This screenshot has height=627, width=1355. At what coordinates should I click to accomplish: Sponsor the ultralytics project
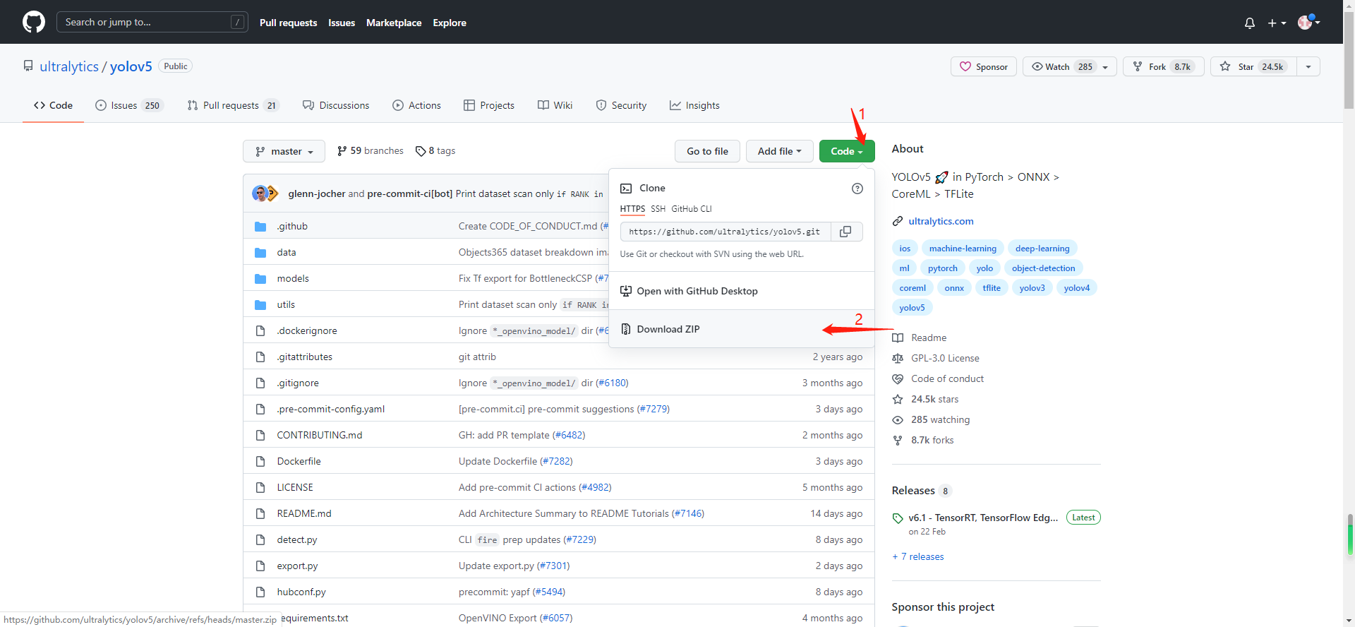click(984, 66)
